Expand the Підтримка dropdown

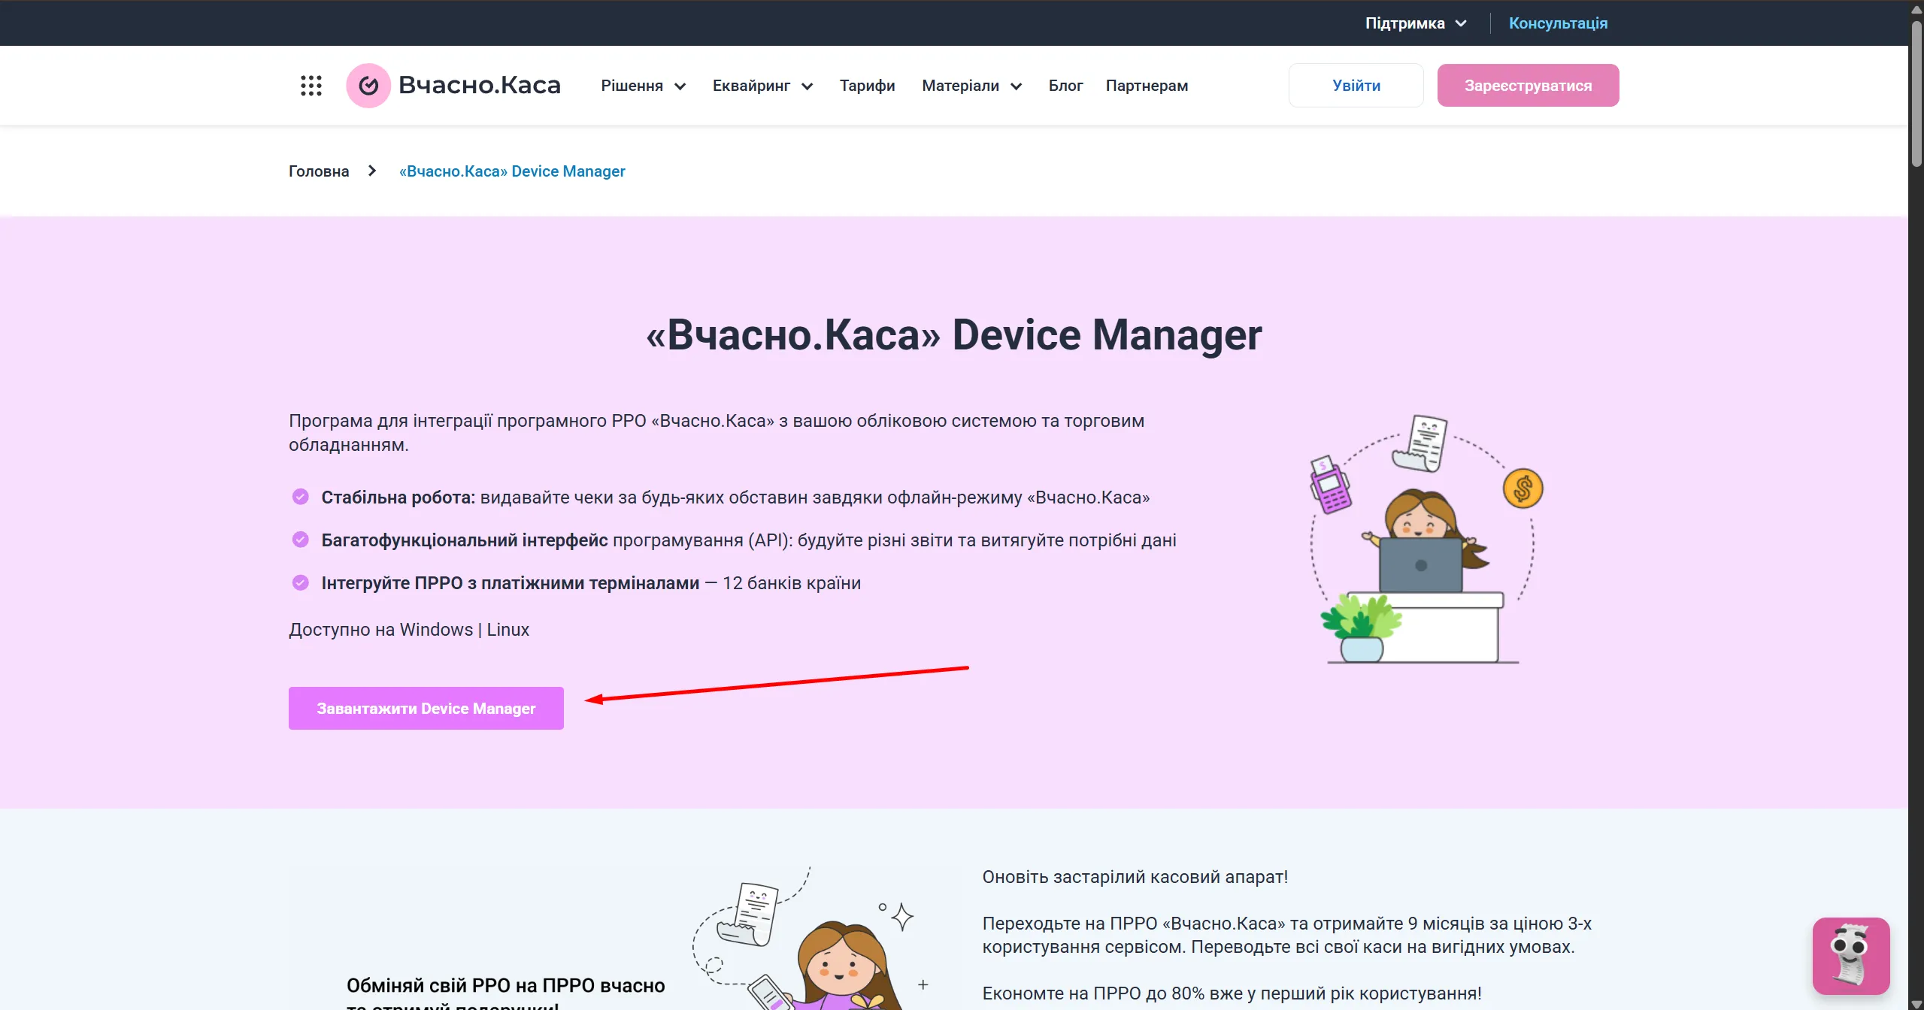(x=1416, y=23)
